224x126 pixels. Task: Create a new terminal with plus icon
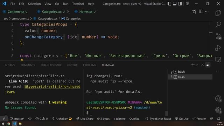coord(193,65)
